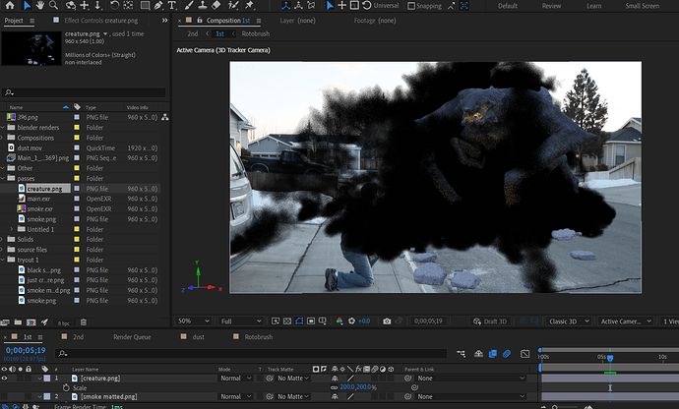Click the smoke matted.png layer label color swatch
The image size is (679, 409).
(47, 396)
